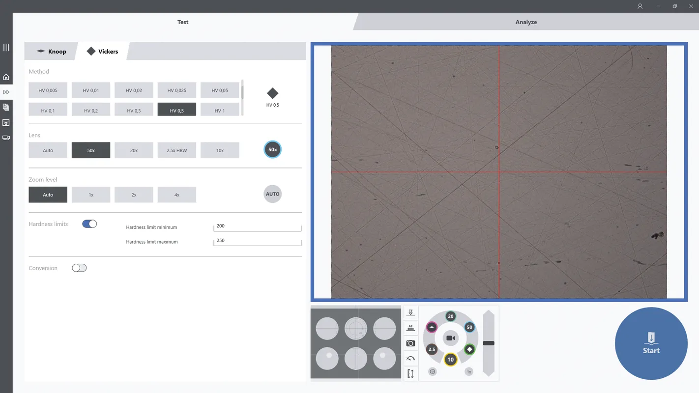Select the 20x lens on the turret wheel
699x393 pixels.
coord(450,316)
